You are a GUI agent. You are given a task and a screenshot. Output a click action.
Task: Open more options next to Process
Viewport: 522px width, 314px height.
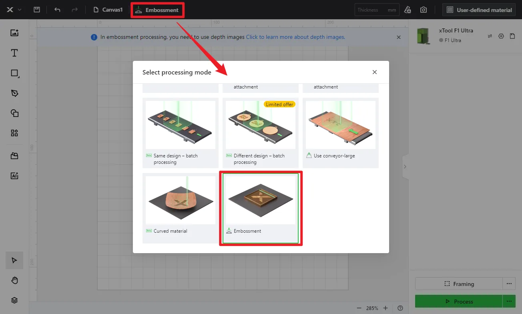click(x=509, y=301)
